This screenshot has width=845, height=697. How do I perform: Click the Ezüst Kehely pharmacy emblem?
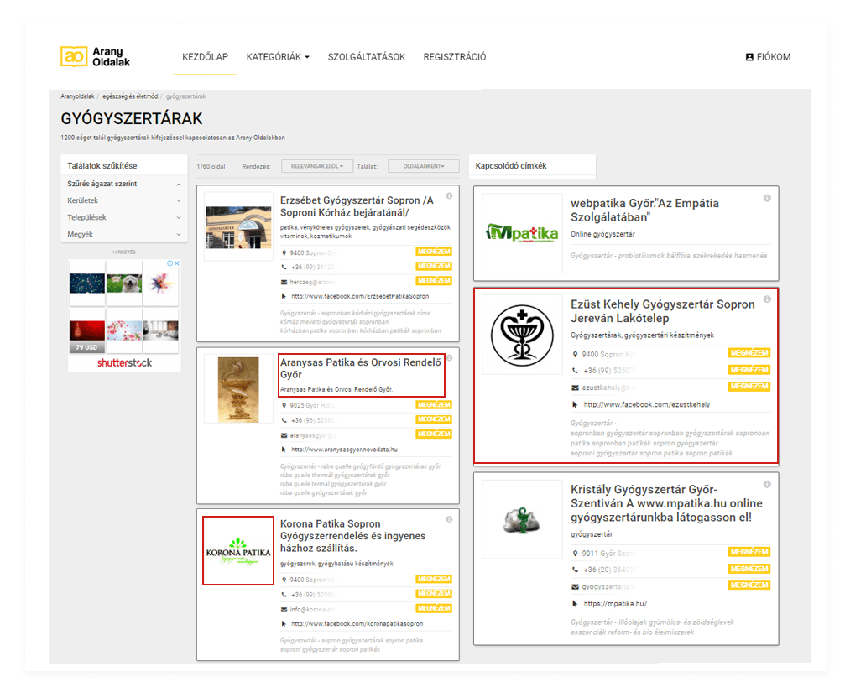tap(522, 335)
